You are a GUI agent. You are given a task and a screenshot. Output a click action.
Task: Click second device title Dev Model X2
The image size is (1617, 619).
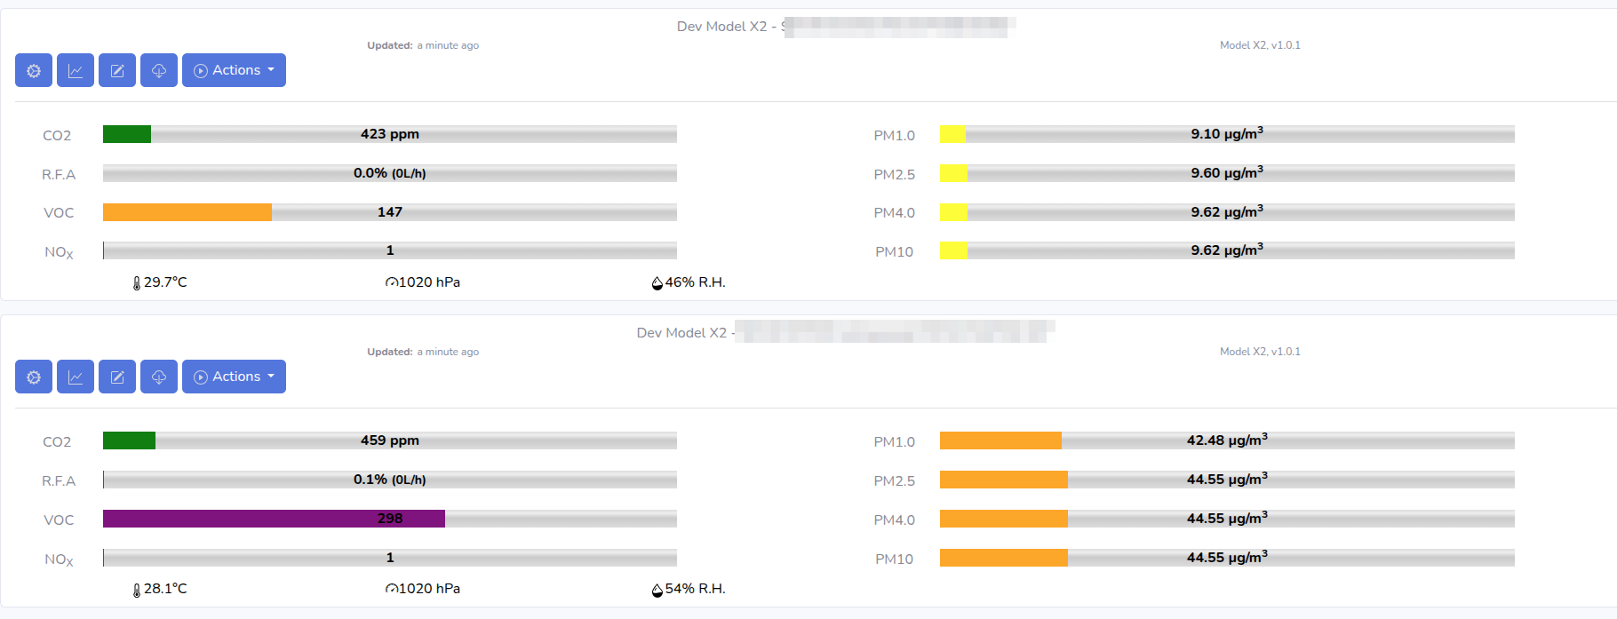[681, 333]
